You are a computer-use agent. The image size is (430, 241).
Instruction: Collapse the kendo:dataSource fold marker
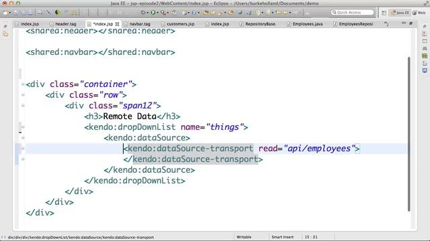click(23, 138)
